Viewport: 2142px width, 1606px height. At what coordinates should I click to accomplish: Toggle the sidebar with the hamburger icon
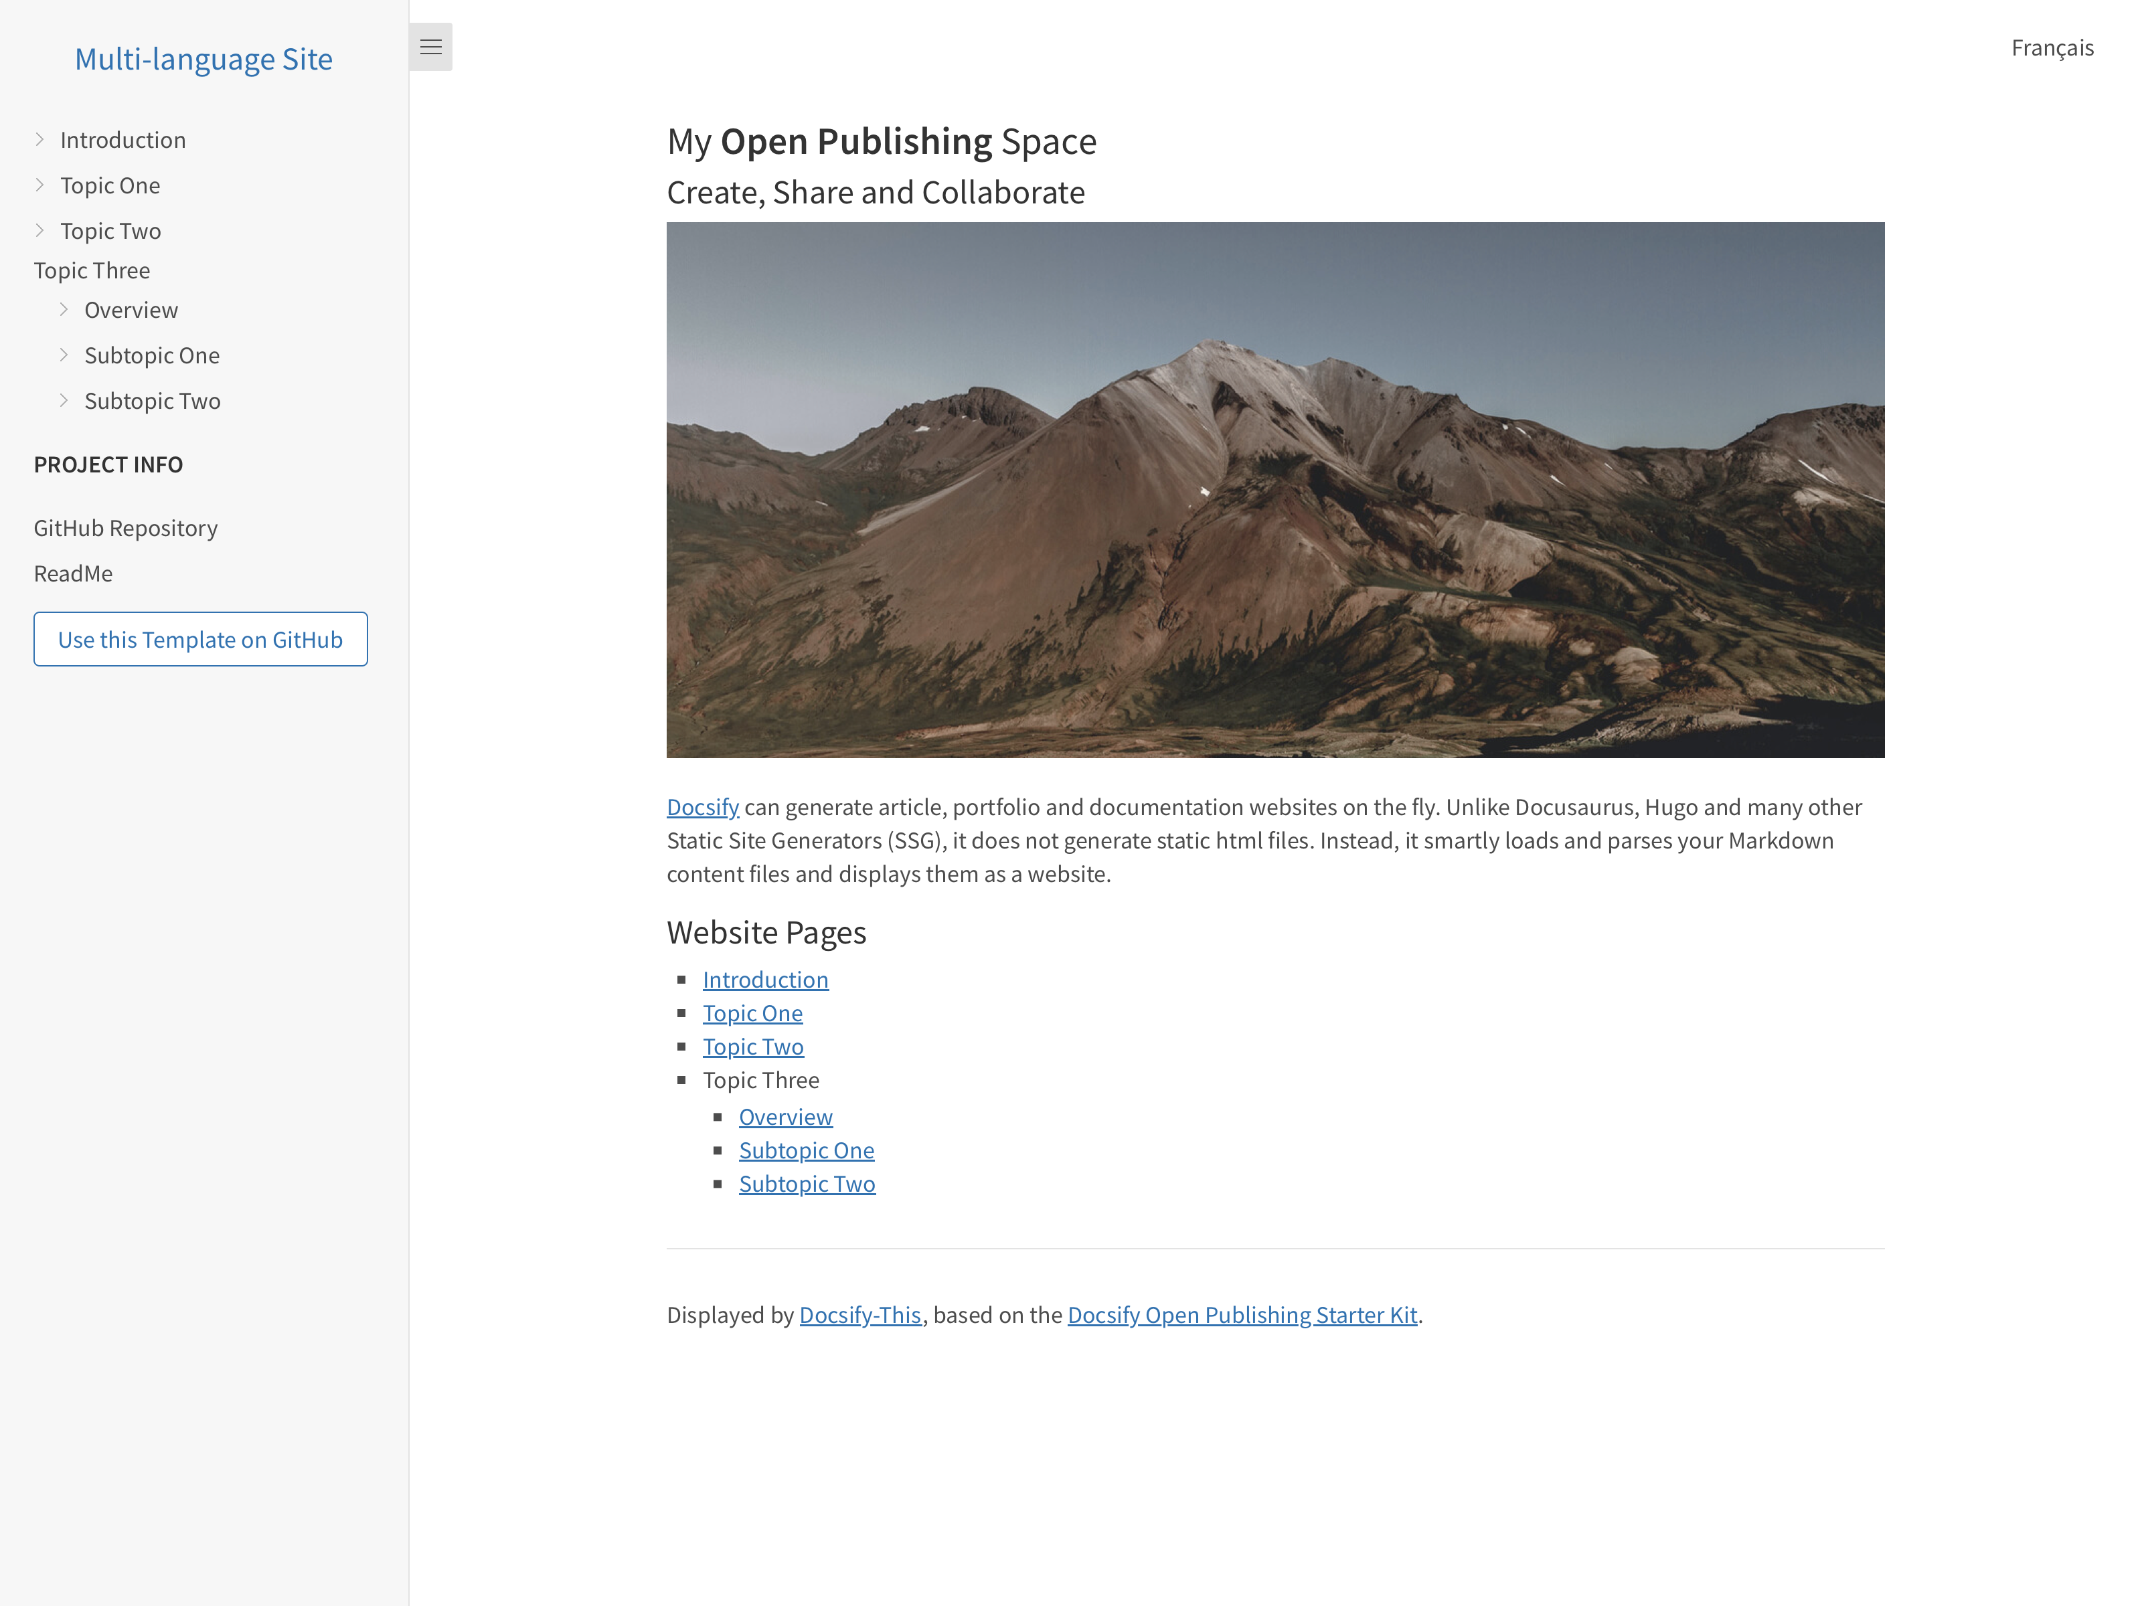click(x=430, y=46)
